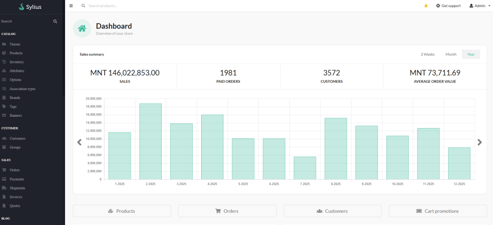Click the CATALOG section heading in the sidebar
This screenshot has height=225, width=493.
pos(8,34)
